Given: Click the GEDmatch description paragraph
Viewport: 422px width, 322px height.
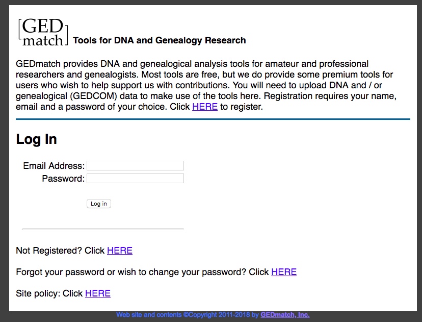Looking at the screenshot, I should (206, 85).
